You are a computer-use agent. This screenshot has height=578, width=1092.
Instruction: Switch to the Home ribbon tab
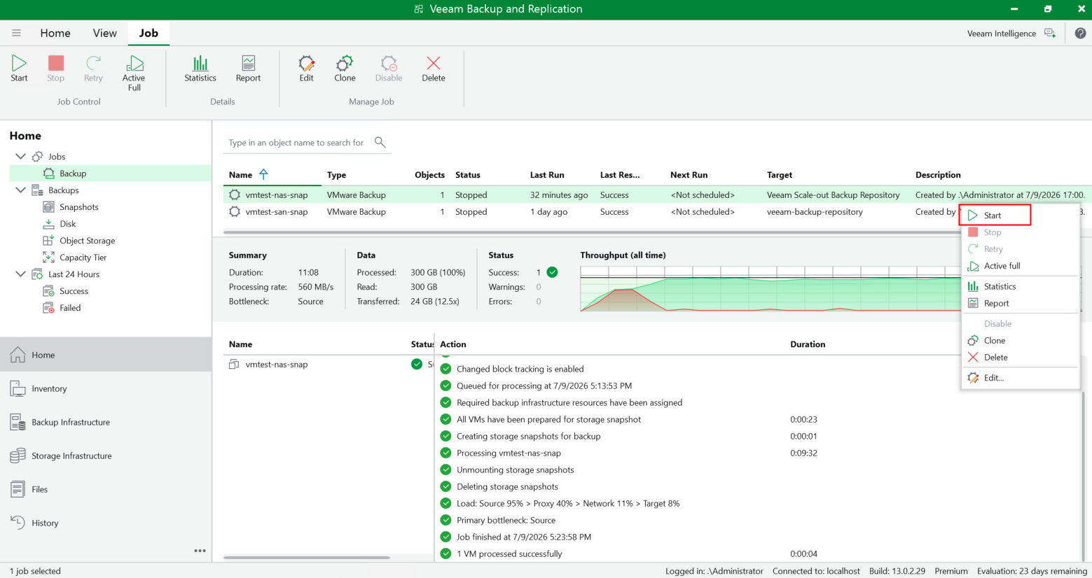point(55,33)
